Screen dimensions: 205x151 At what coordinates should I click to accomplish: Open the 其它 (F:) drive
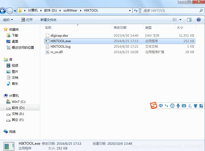pyautogui.click(x=18, y=120)
